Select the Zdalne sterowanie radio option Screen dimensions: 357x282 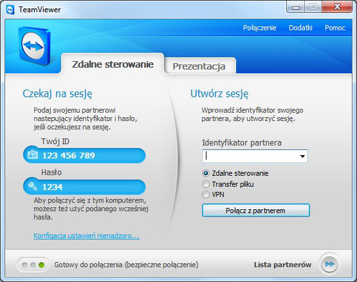click(206, 173)
